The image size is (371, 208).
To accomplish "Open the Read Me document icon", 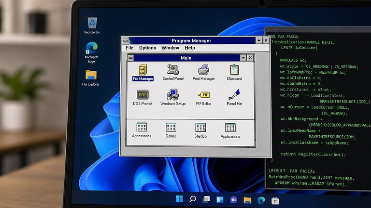I will coord(234,97).
